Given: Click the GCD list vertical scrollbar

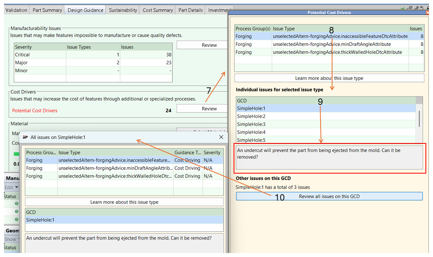Looking at the screenshot, I should tap(419, 118).
